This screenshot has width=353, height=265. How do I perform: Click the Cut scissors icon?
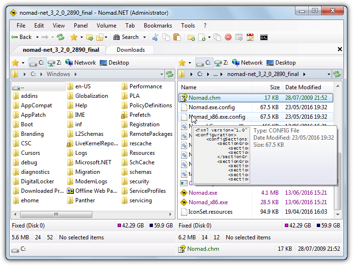[x=155, y=37]
